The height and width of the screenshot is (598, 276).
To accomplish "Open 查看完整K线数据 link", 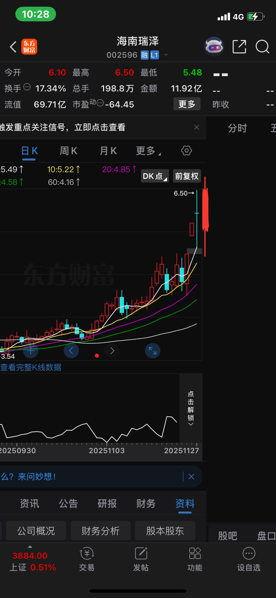I will (x=31, y=367).
